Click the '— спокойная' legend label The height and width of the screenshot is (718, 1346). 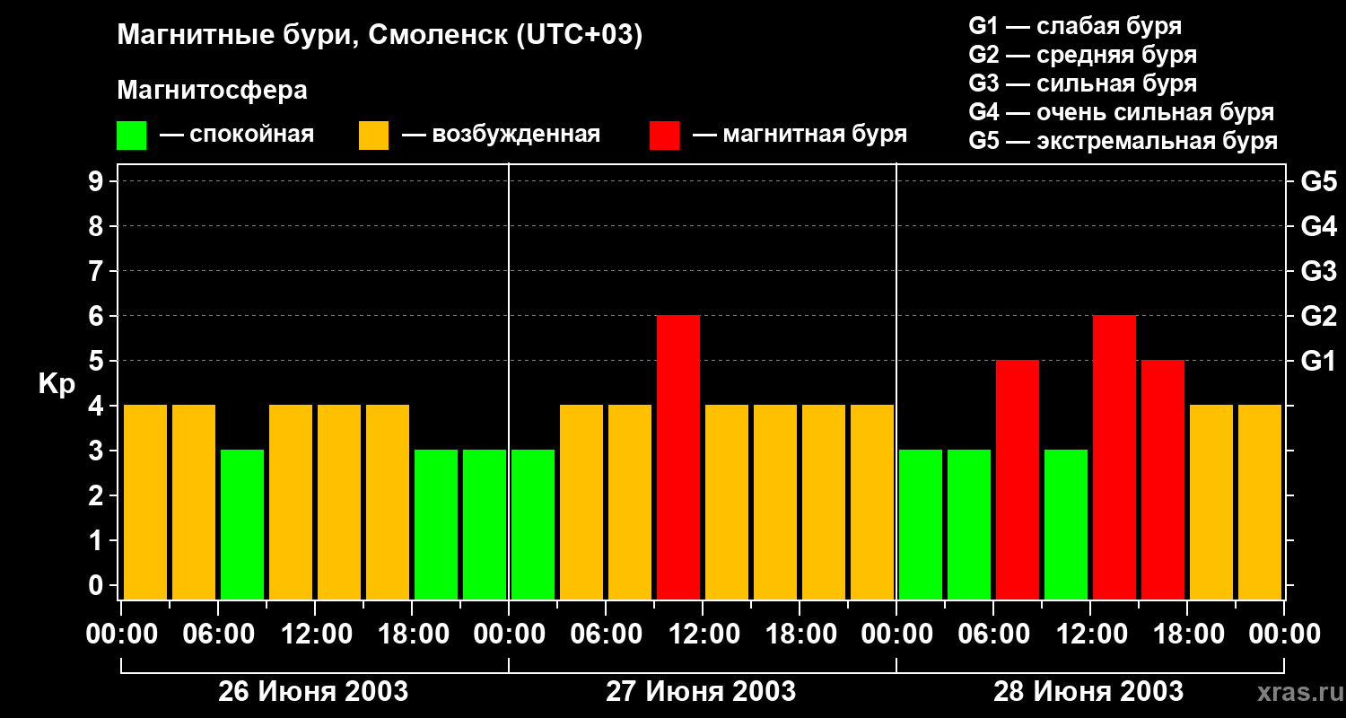tap(237, 136)
